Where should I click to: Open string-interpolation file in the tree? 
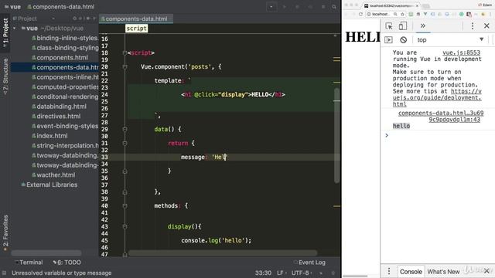click(65, 146)
